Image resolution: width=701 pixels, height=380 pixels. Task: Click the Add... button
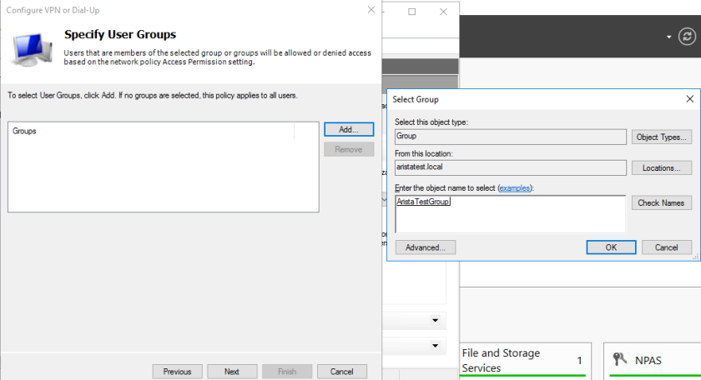click(x=349, y=129)
